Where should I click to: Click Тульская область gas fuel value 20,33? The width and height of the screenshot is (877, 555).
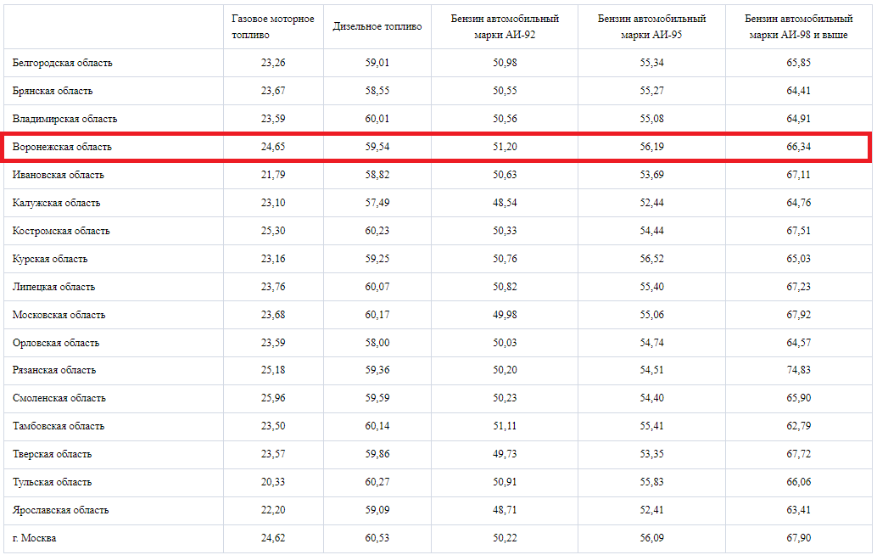pyautogui.click(x=273, y=482)
